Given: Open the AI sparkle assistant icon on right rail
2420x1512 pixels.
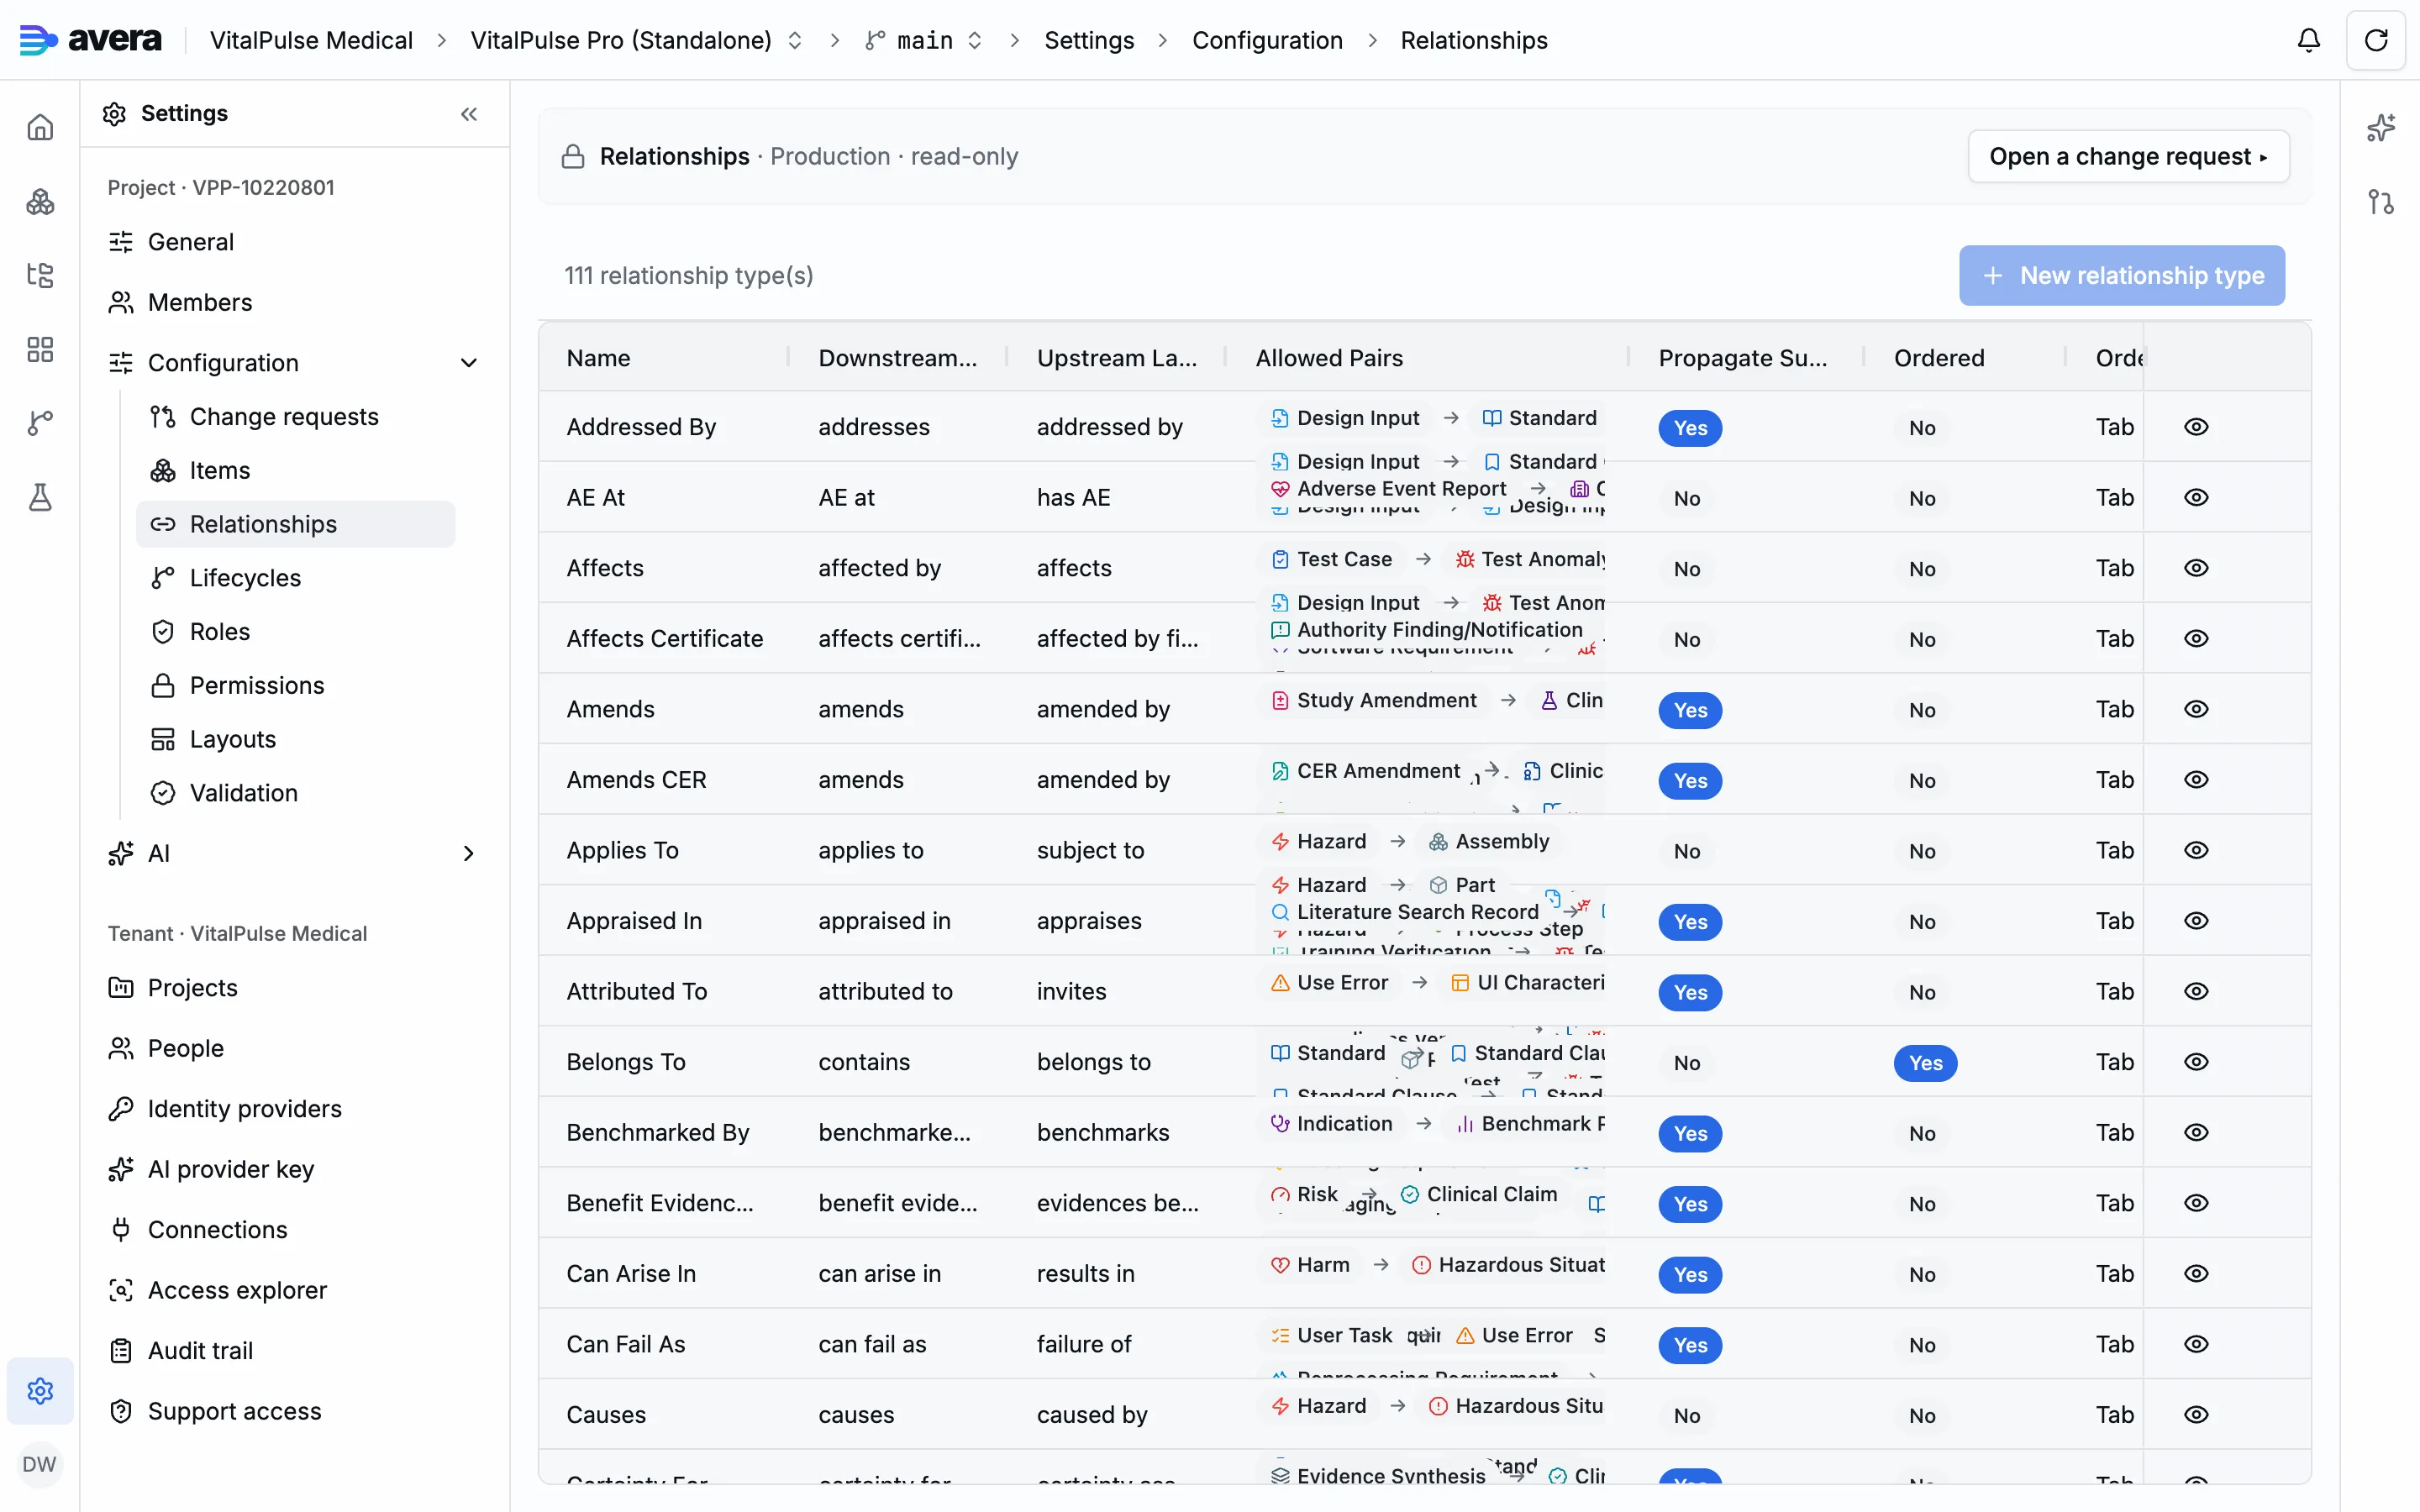Looking at the screenshot, I should coord(2381,127).
